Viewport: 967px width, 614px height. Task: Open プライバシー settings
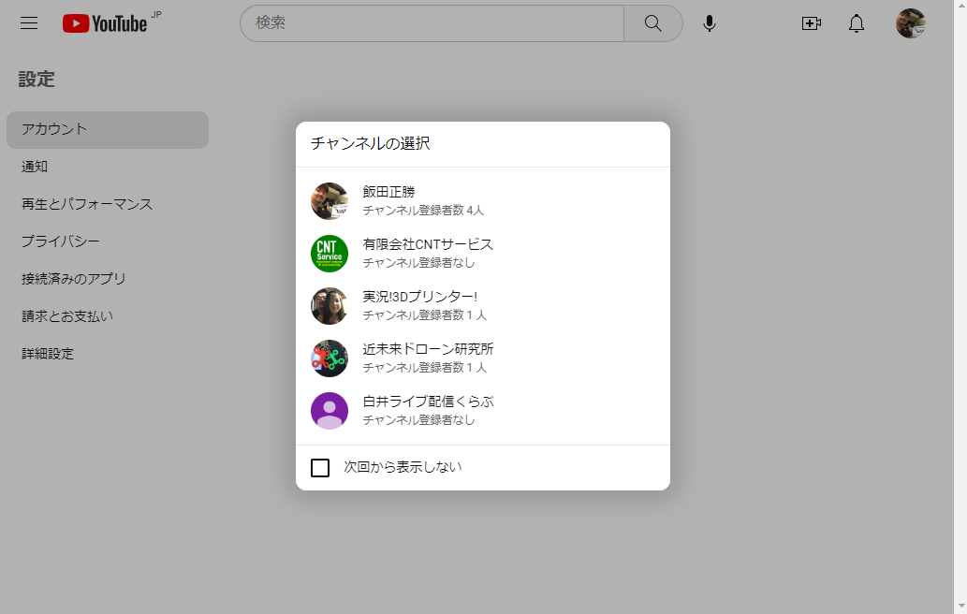61,241
